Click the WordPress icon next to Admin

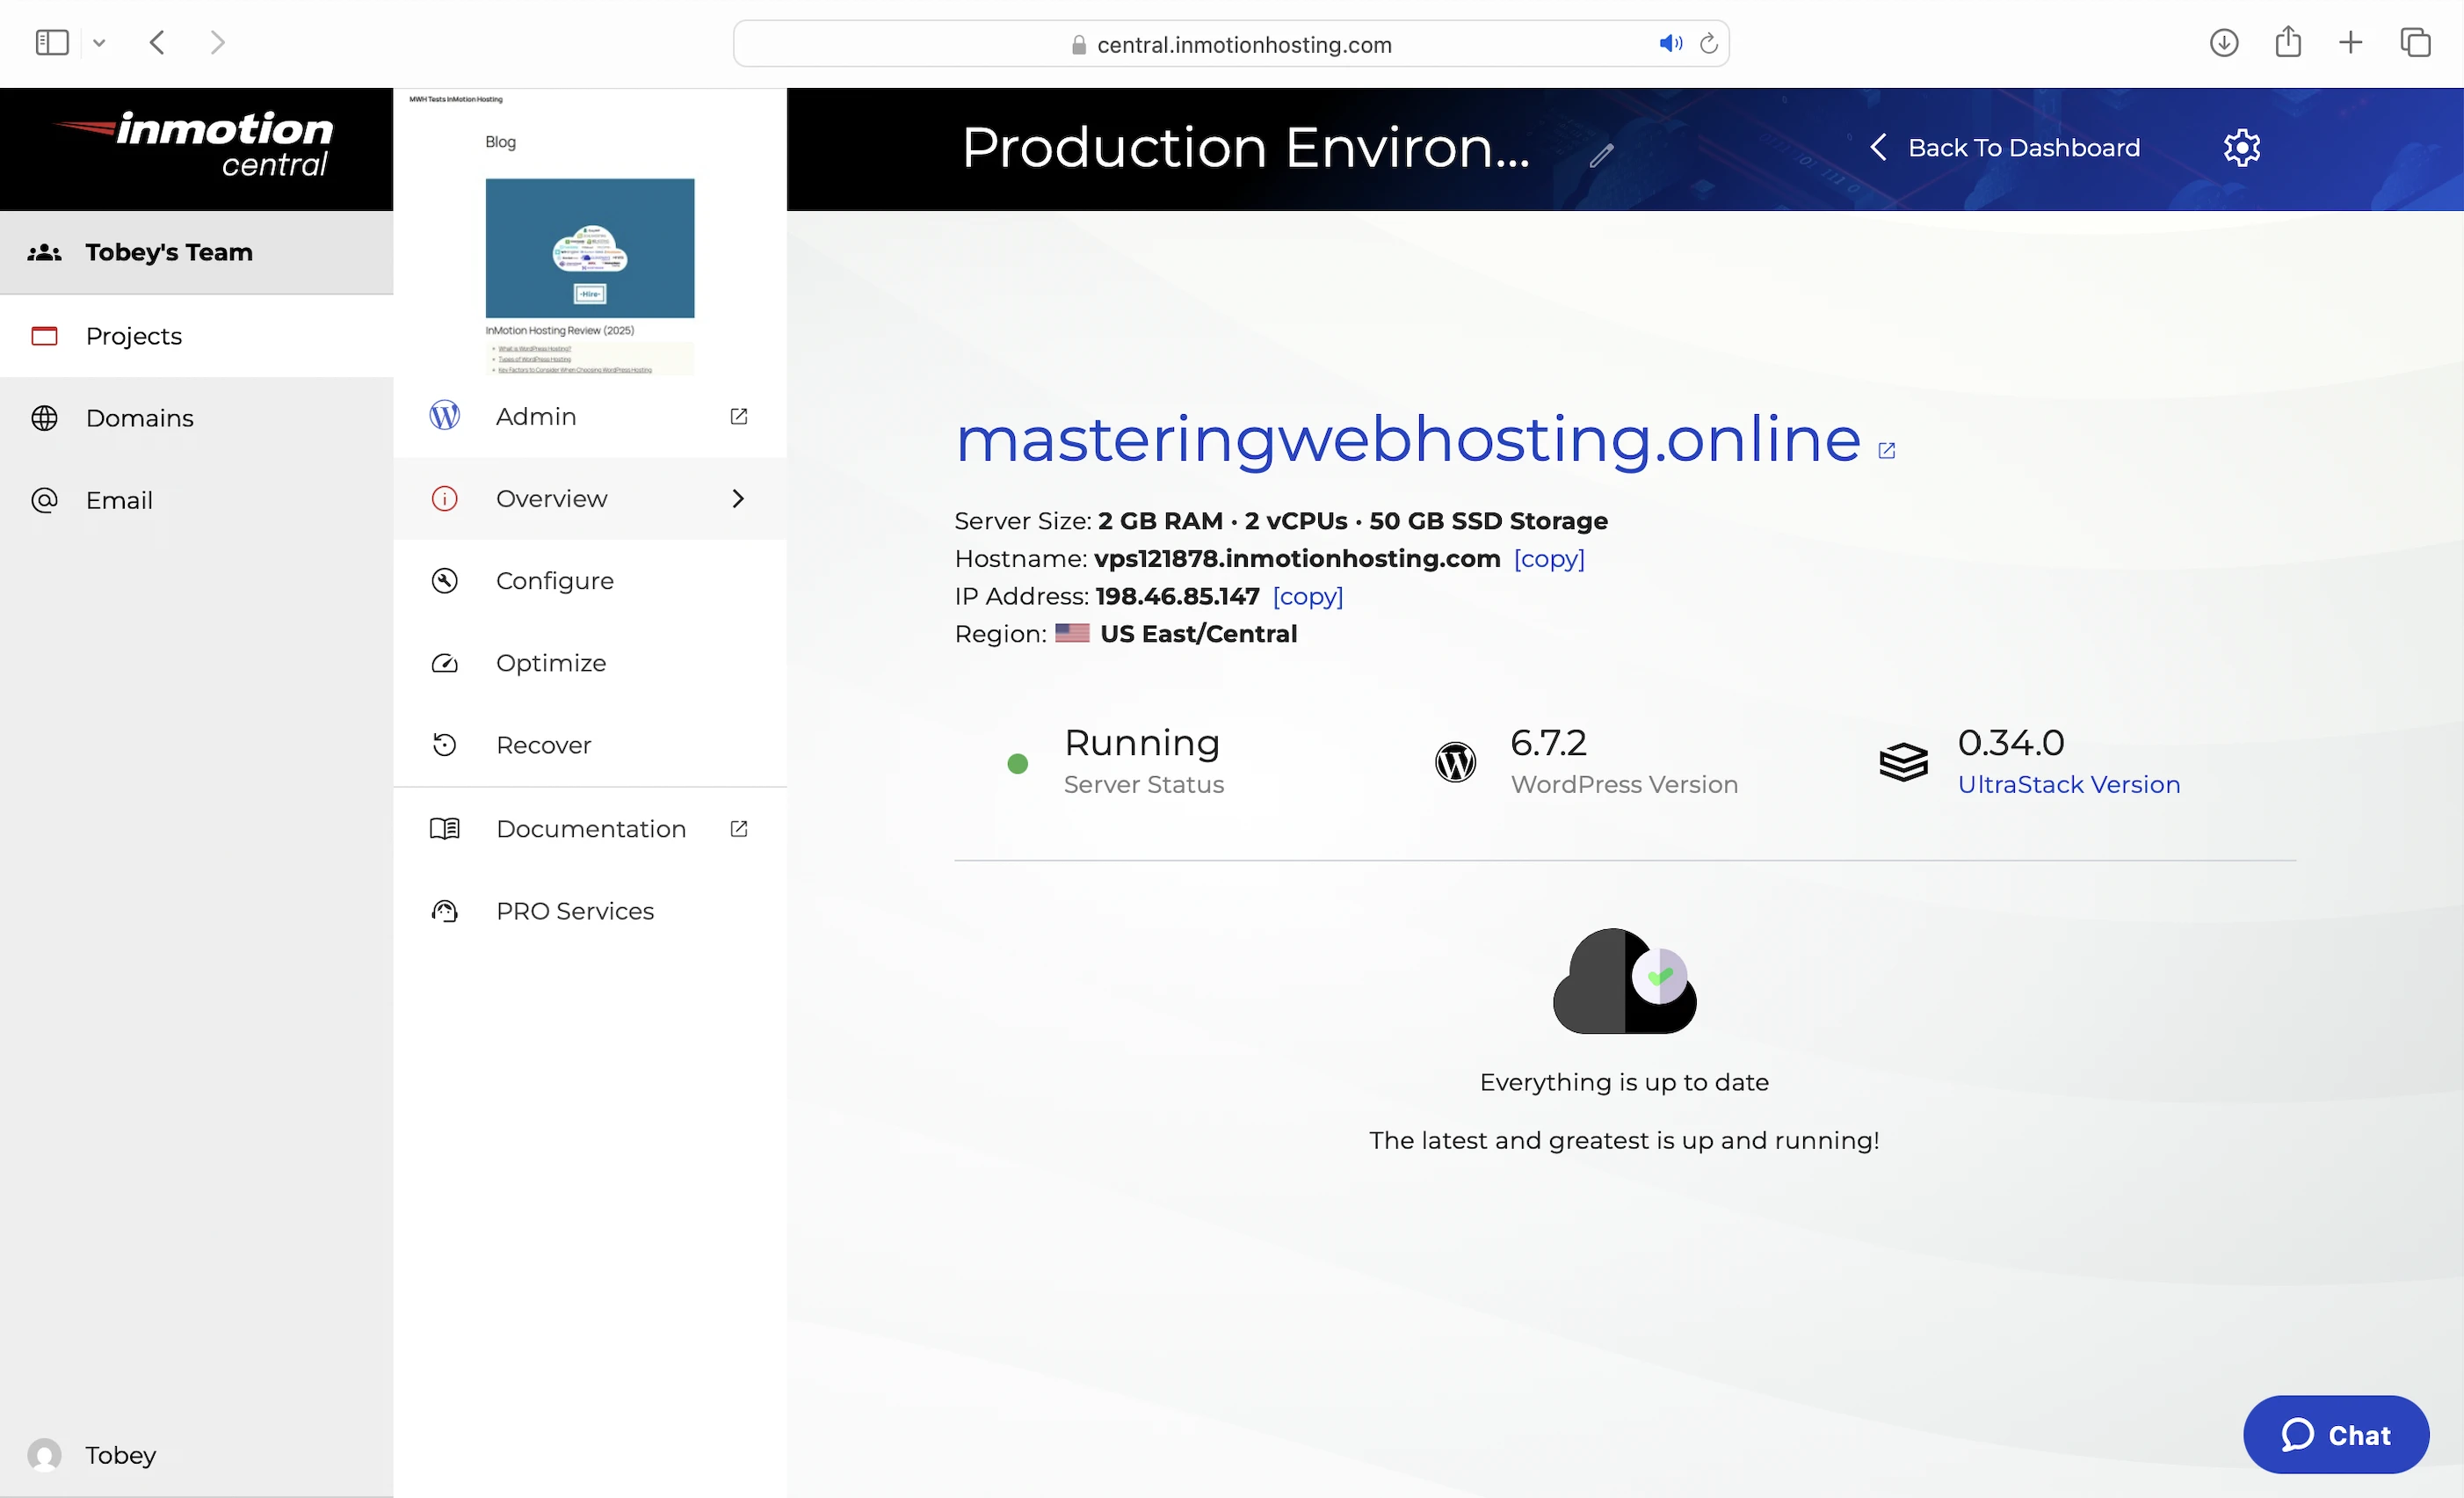[x=444, y=415]
